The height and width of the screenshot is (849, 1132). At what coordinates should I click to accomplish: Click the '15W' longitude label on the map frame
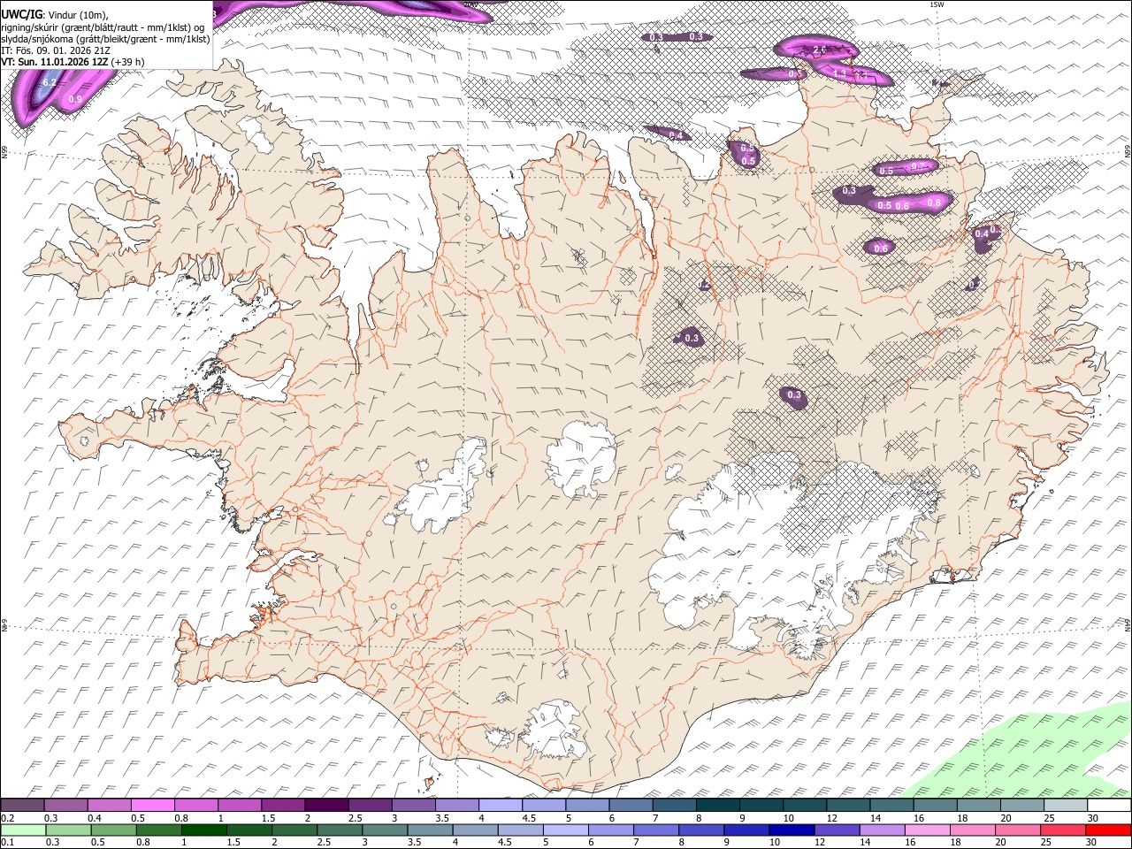tap(937, 4)
